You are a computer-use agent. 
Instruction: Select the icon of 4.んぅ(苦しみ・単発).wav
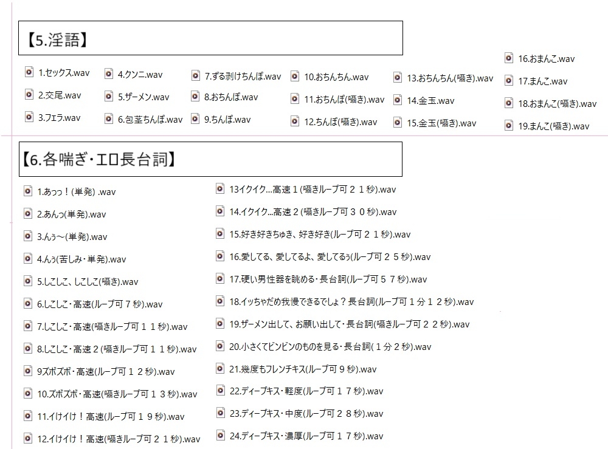click(x=28, y=259)
